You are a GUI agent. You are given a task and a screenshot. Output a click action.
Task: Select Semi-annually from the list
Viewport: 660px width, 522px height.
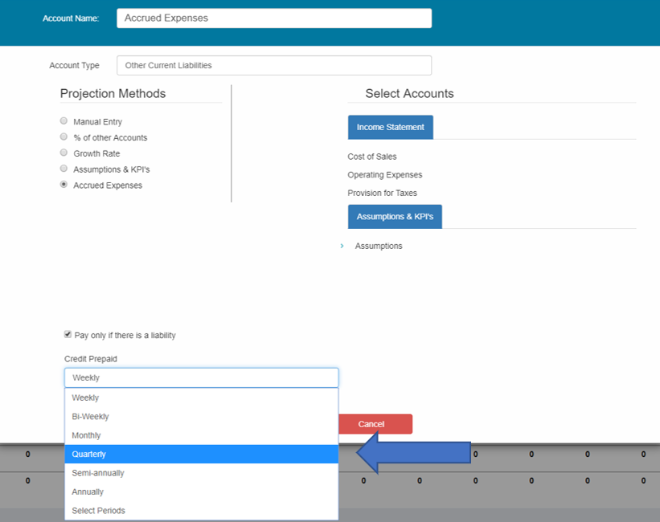tap(201, 473)
